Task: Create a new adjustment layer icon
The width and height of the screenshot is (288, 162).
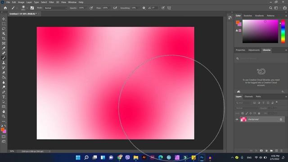Action: (266, 151)
